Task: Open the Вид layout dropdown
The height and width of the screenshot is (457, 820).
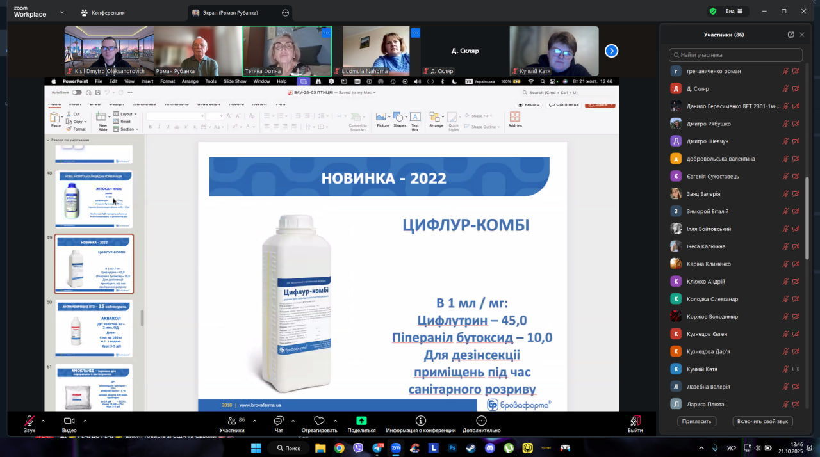Action: click(733, 12)
